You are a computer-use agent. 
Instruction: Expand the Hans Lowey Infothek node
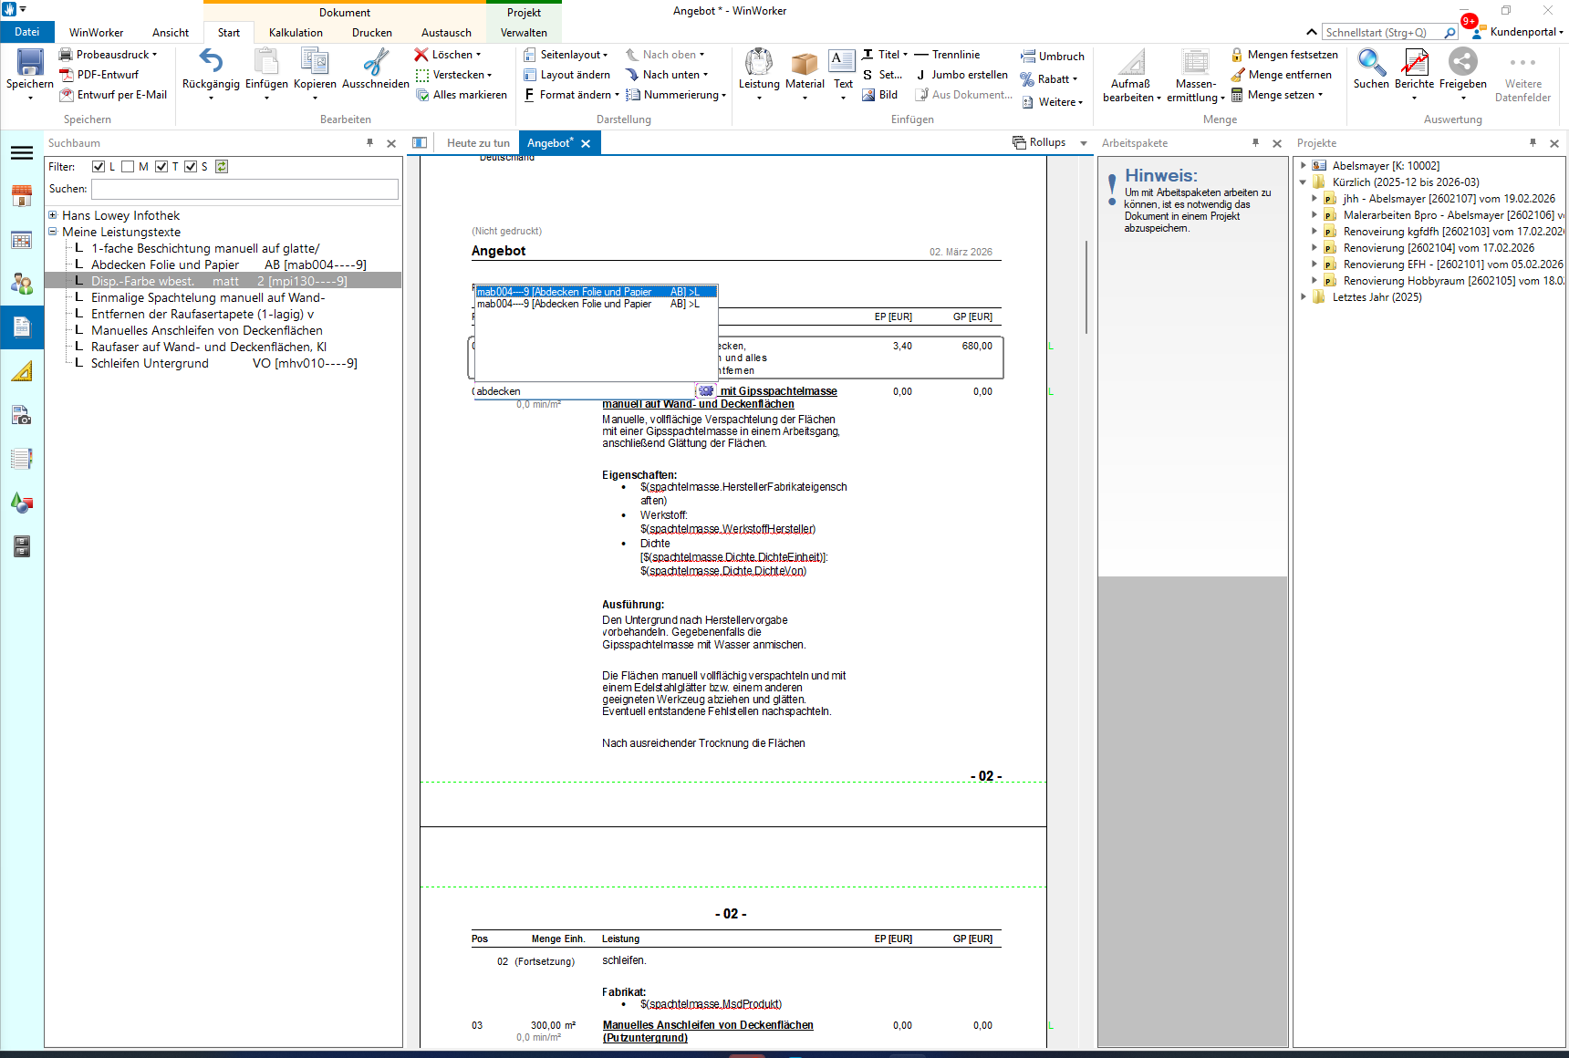point(53,216)
